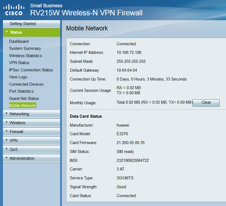This screenshot has width=226, height=206.
Task: Collapse the Status menu arrow
Action: click(x=7, y=32)
